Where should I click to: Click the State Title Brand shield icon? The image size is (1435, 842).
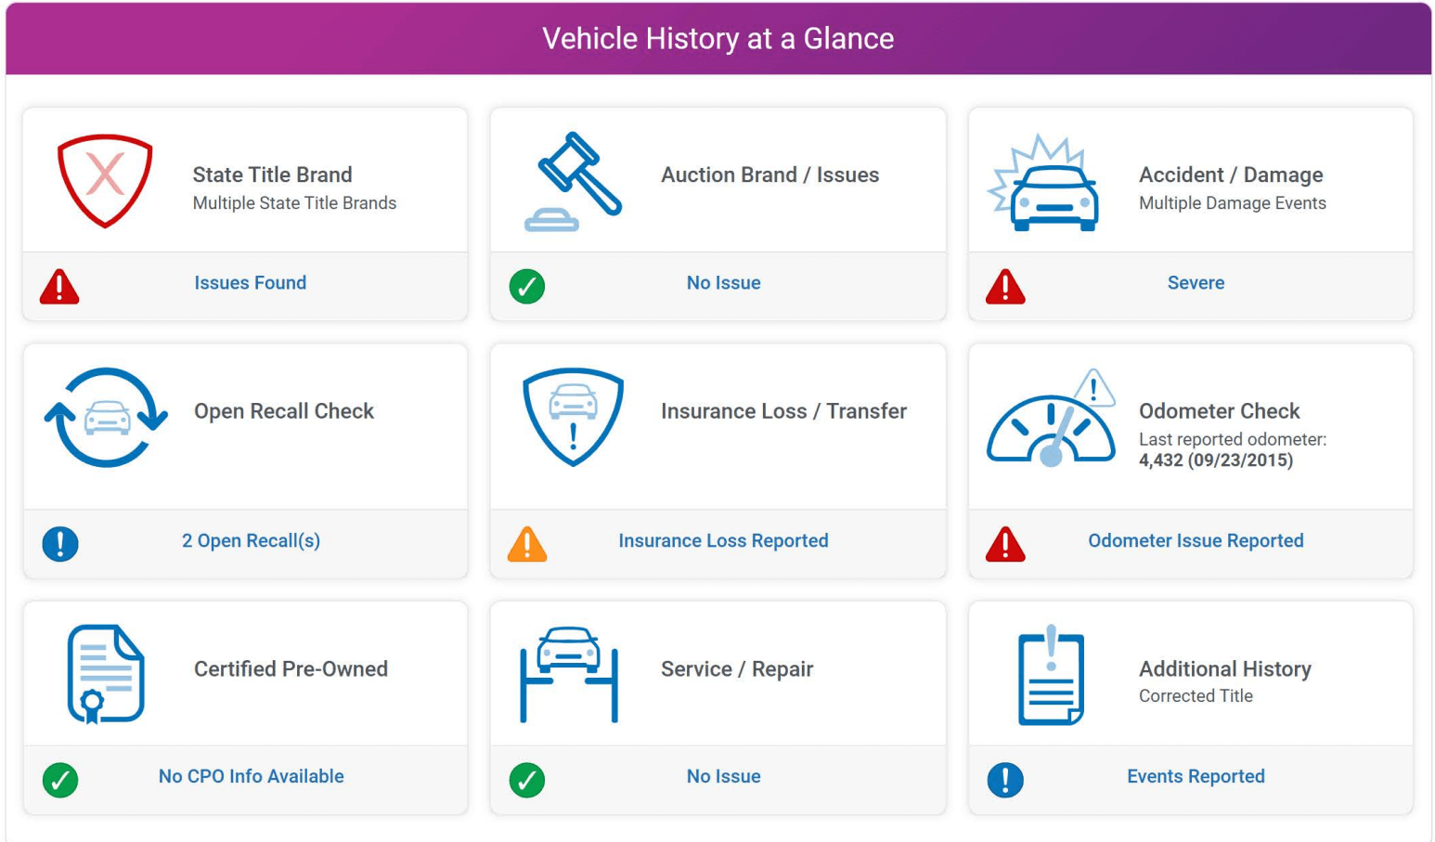coord(105,180)
